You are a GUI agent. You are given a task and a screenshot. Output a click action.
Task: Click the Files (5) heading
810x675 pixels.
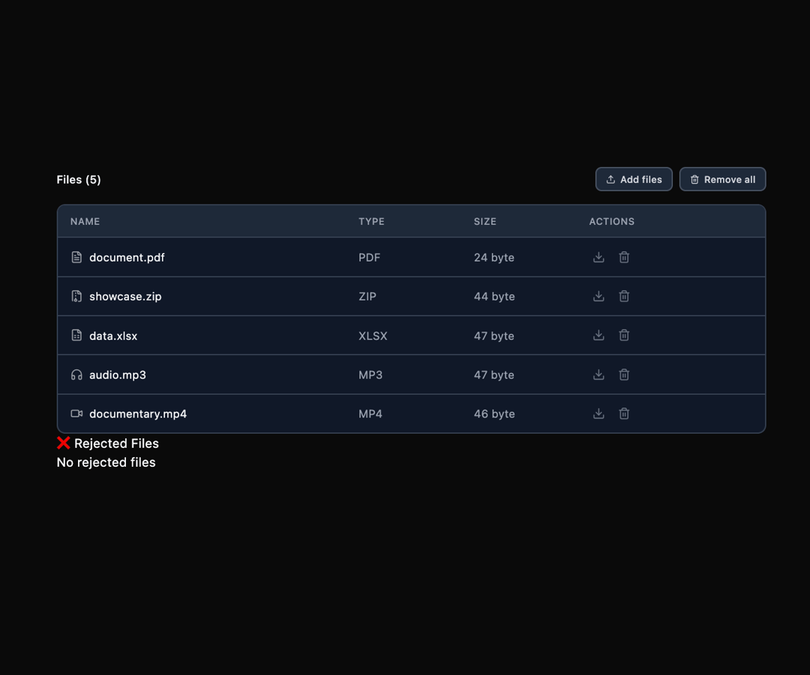point(79,180)
